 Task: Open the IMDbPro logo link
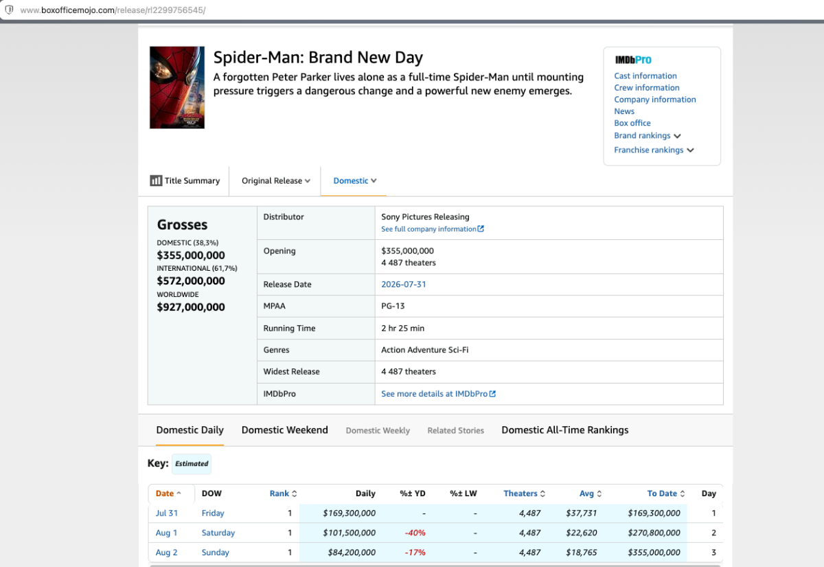[633, 60]
